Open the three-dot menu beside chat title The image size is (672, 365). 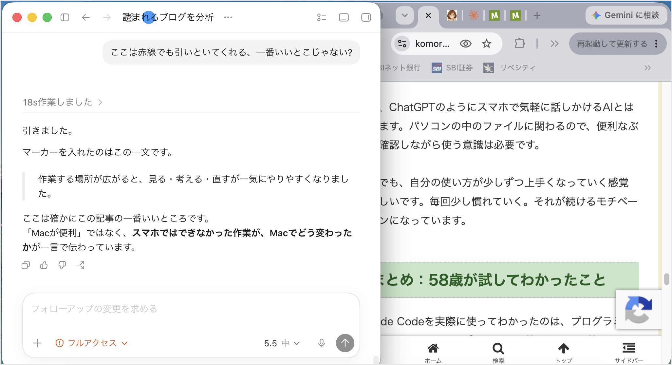pos(228,17)
